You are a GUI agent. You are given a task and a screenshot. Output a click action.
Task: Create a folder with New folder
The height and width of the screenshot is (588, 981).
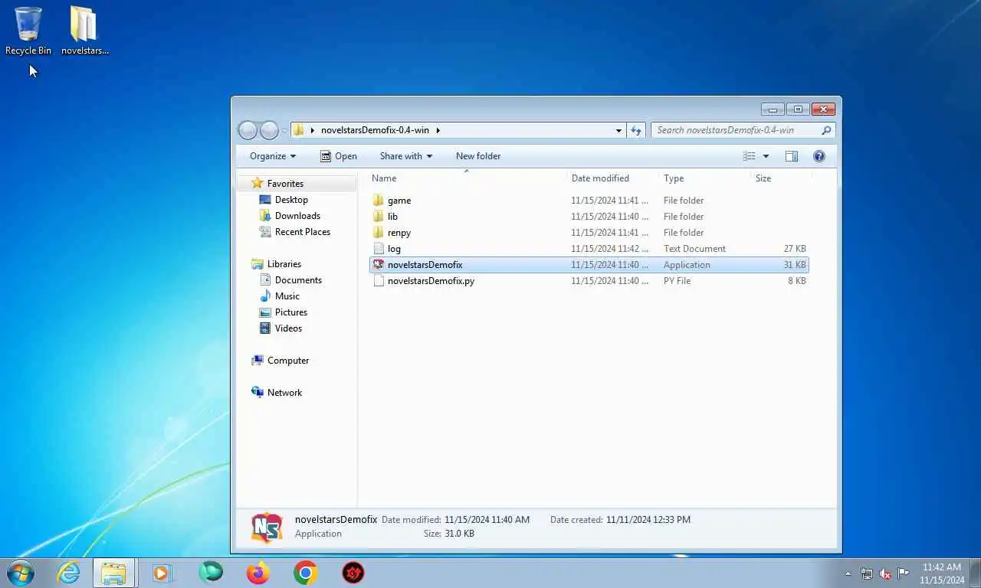(478, 156)
